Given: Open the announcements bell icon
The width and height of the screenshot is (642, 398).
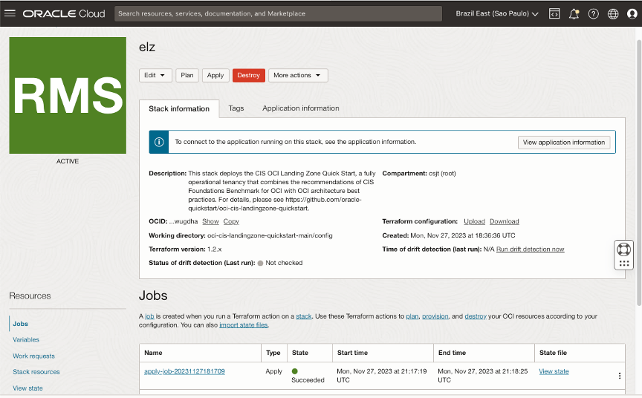Looking at the screenshot, I should pos(574,14).
